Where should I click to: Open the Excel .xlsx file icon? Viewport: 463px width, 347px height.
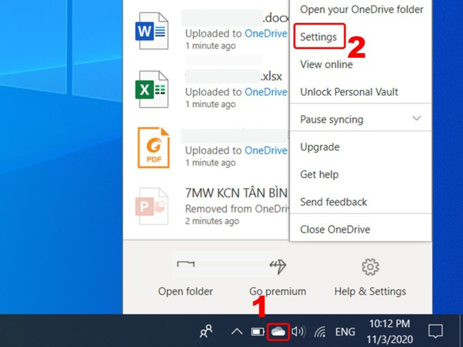[152, 89]
